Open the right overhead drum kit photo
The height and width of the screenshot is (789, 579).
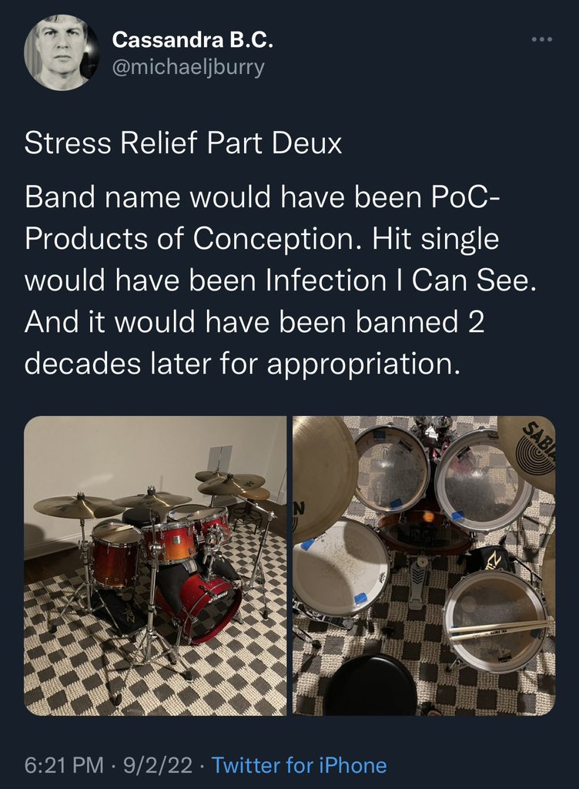point(424,566)
